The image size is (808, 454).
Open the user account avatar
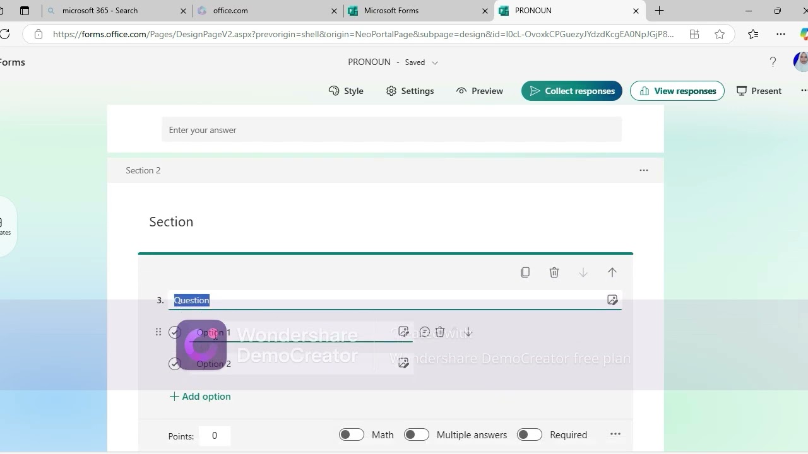(801, 61)
